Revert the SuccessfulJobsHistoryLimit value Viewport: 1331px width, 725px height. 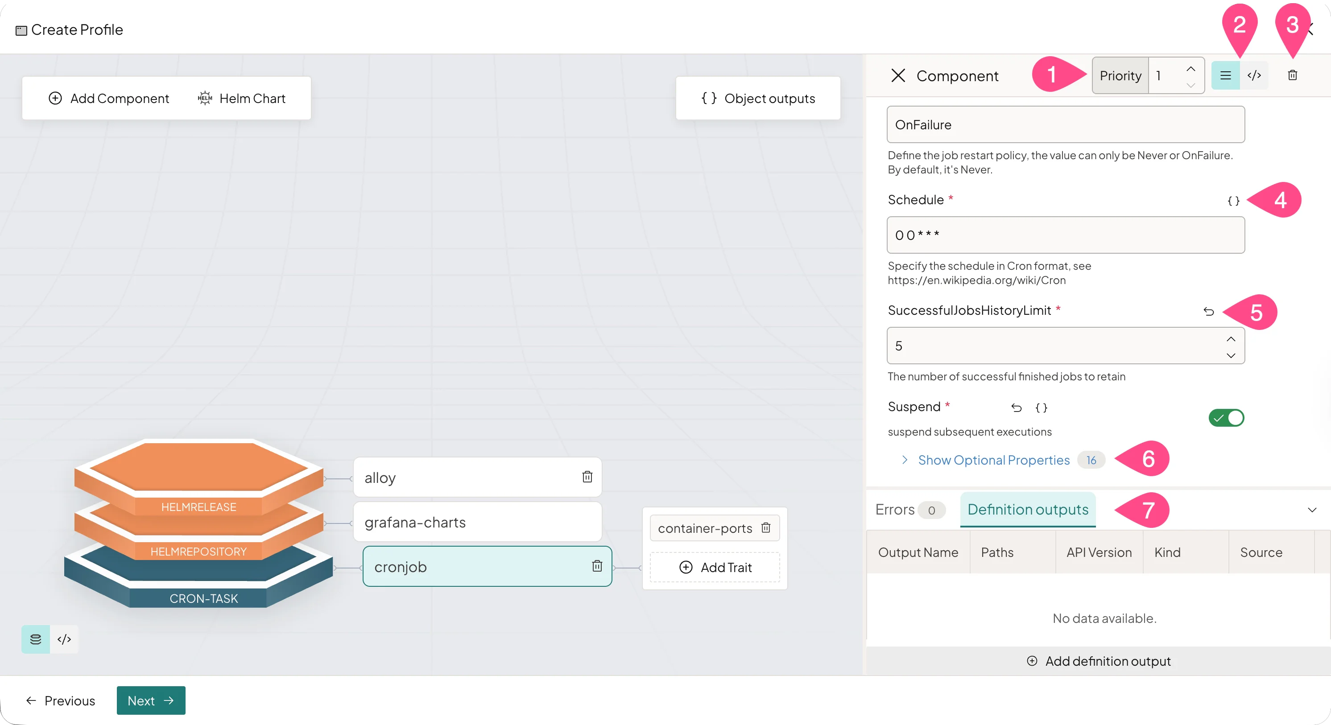pyautogui.click(x=1208, y=311)
